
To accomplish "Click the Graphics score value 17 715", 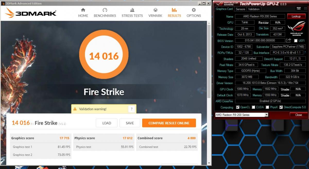I will 64,138.
